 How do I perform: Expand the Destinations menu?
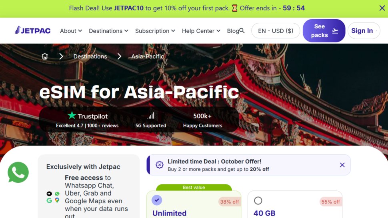coord(109,31)
